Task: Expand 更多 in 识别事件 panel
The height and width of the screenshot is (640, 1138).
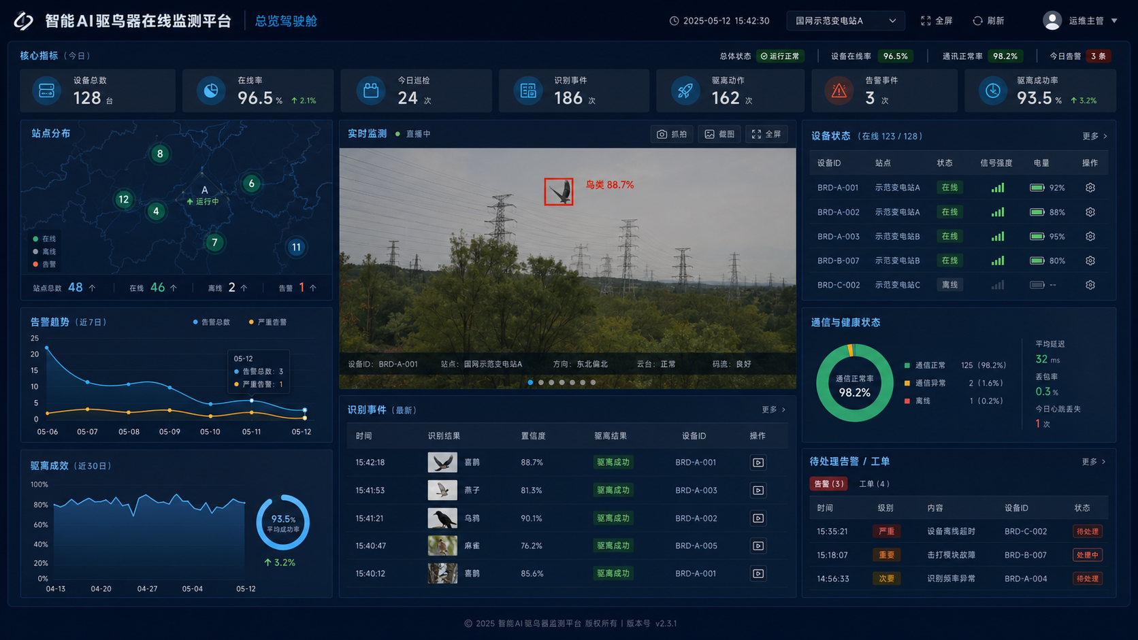Action: tap(774, 409)
